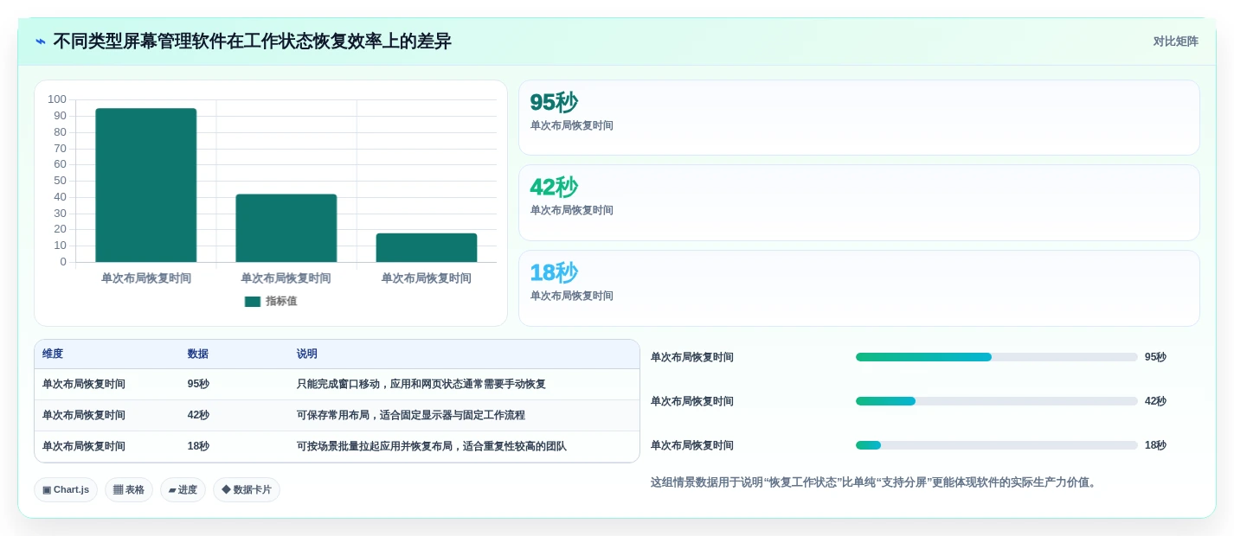Click the 数据 table column header
The height and width of the screenshot is (536, 1234).
point(198,354)
